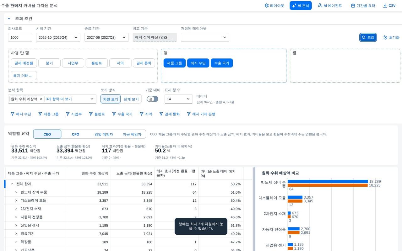Click the 결제 예정월 dimension chip
The width and height of the screenshot is (402, 251).
(24, 63)
